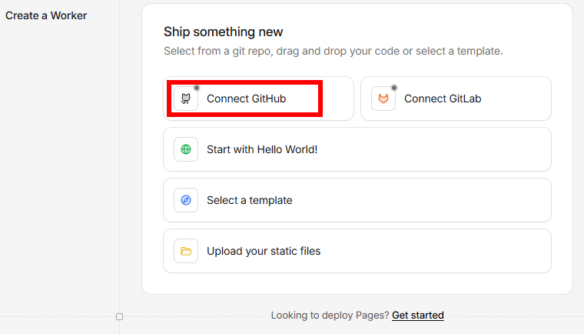Choose Upload your static files
This screenshot has height=334, width=584.
tap(264, 251)
